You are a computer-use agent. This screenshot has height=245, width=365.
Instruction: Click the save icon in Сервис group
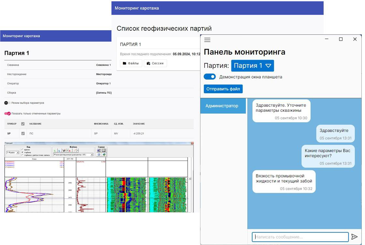[104, 150]
